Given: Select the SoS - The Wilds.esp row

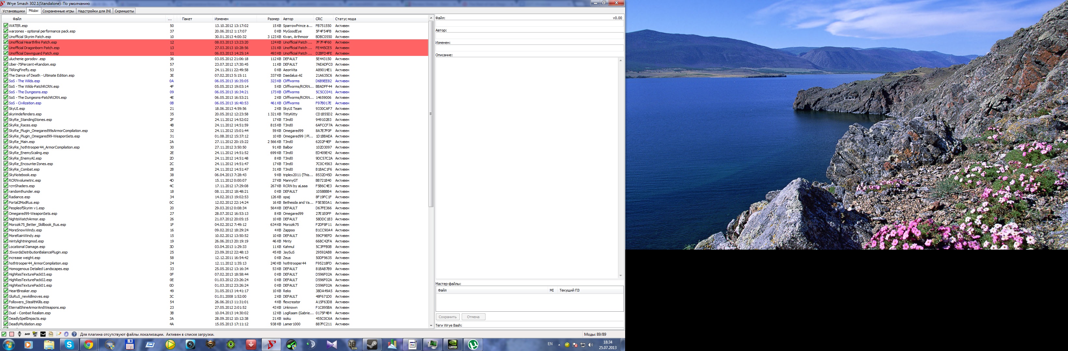Looking at the screenshot, I should point(215,81).
